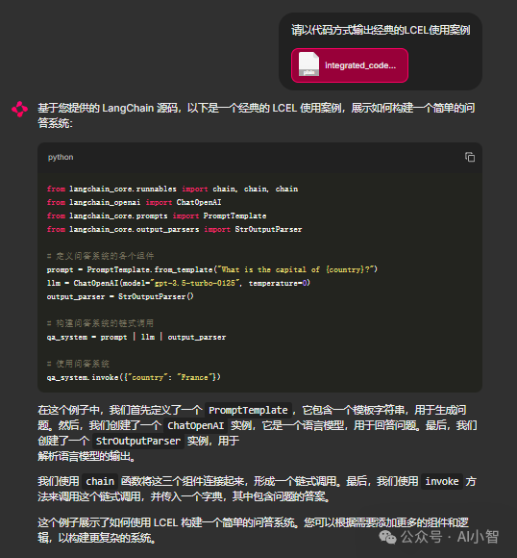Click the prompt = PromptTemplate.from_template line
Image resolution: width=517 pixels, height=558 pixels.
pos(212,269)
